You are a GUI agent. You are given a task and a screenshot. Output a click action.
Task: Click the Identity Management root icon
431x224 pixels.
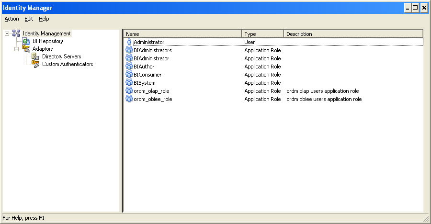(16, 34)
